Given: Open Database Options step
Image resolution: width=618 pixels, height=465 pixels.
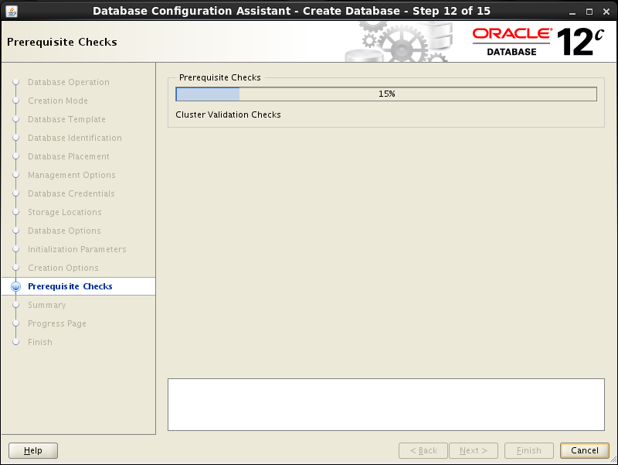Looking at the screenshot, I should (64, 231).
